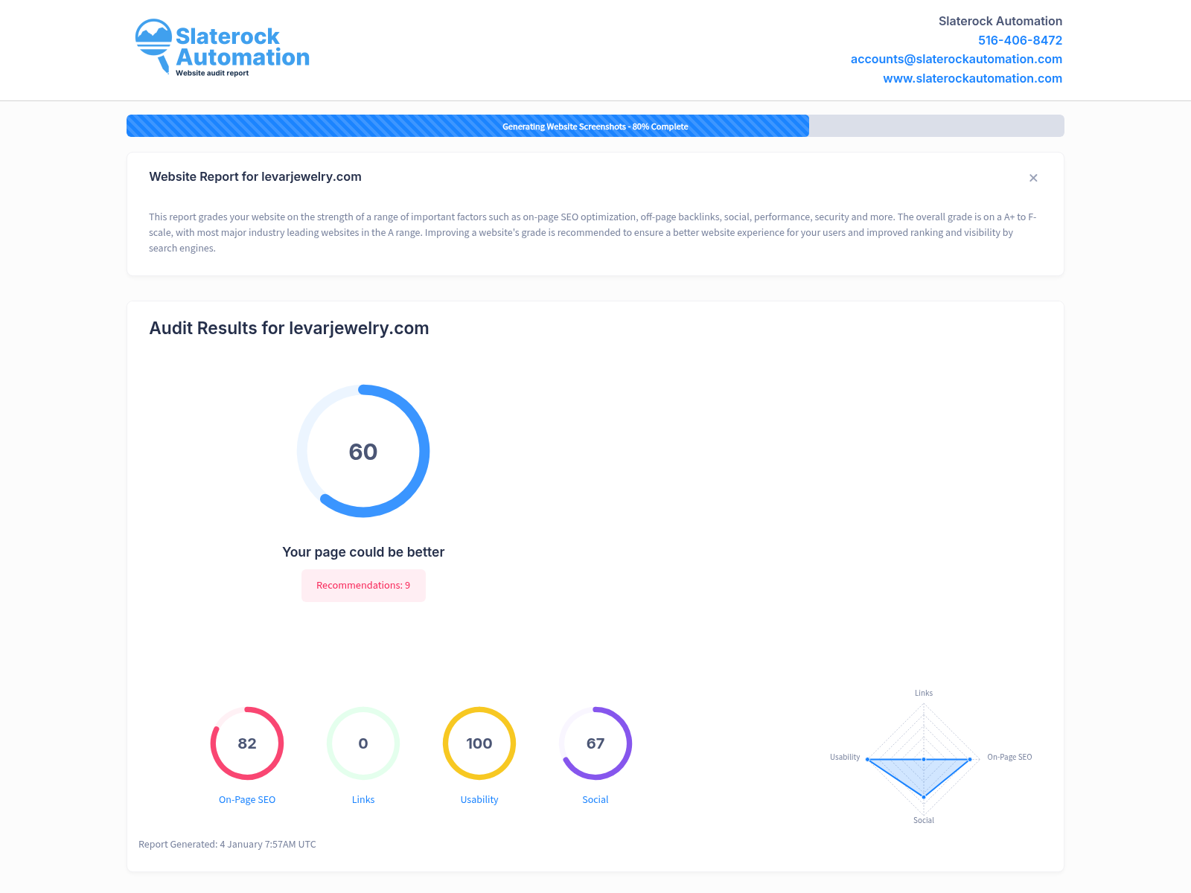The image size is (1191, 893).
Task: Visit www.slaterockautomation.com link
Action: [972, 78]
